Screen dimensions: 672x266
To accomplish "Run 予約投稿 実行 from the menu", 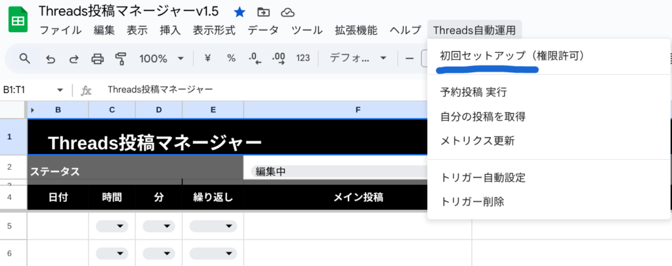I will tap(473, 92).
